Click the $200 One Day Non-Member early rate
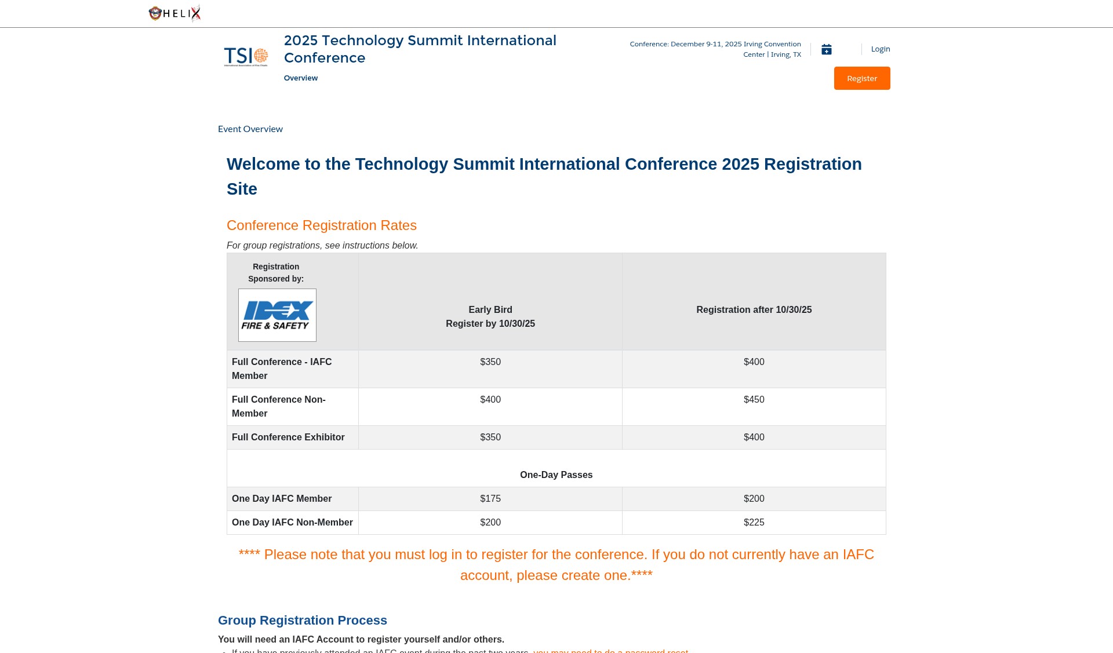 490,523
